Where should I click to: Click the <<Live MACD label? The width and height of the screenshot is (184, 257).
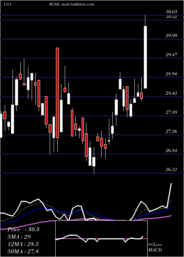pos(155,247)
